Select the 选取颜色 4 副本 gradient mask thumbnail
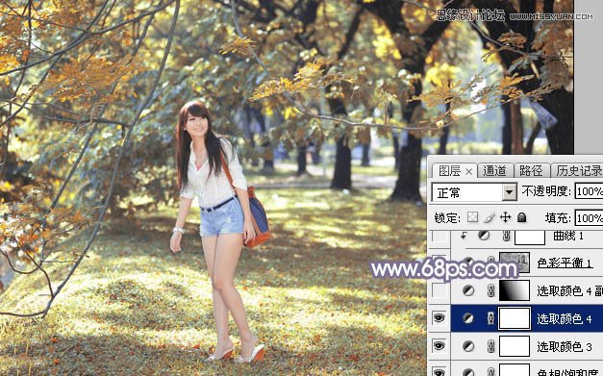603x376 pixels. click(515, 290)
